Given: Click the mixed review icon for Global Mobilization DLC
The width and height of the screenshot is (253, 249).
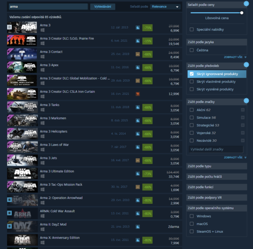Looking at the screenshot, I should pyautogui.click(x=138, y=81).
